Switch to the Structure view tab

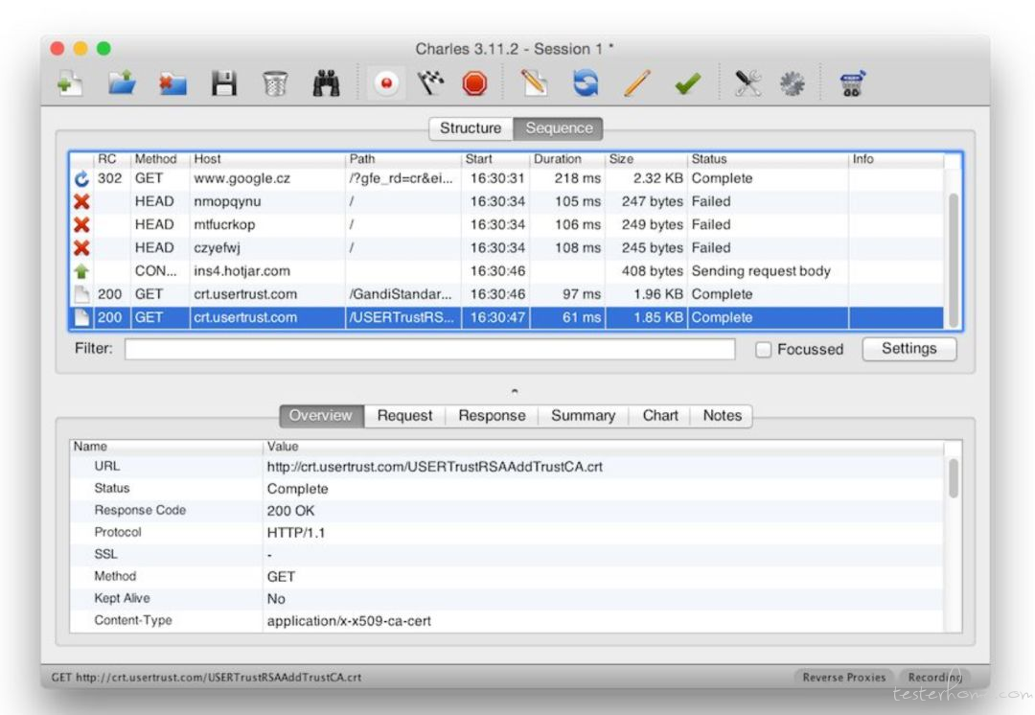pos(471,128)
